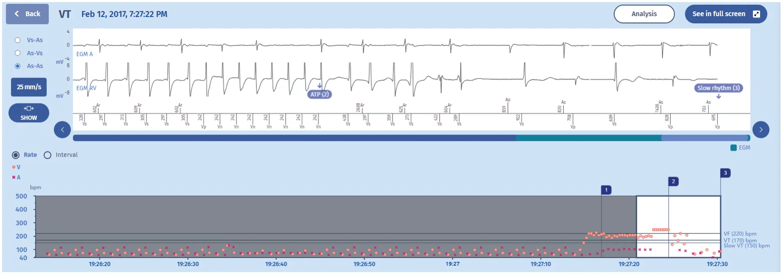Click the Slow VT (150) bpm threshold label

747,246
